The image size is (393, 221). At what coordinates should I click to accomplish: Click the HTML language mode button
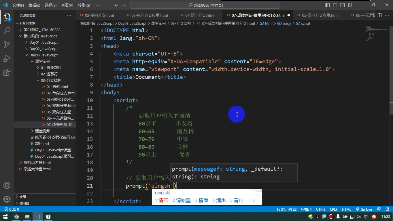(347, 209)
